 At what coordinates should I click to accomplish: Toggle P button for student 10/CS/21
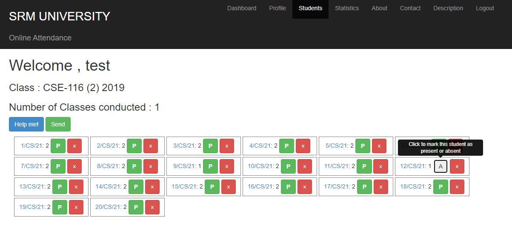click(288, 166)
